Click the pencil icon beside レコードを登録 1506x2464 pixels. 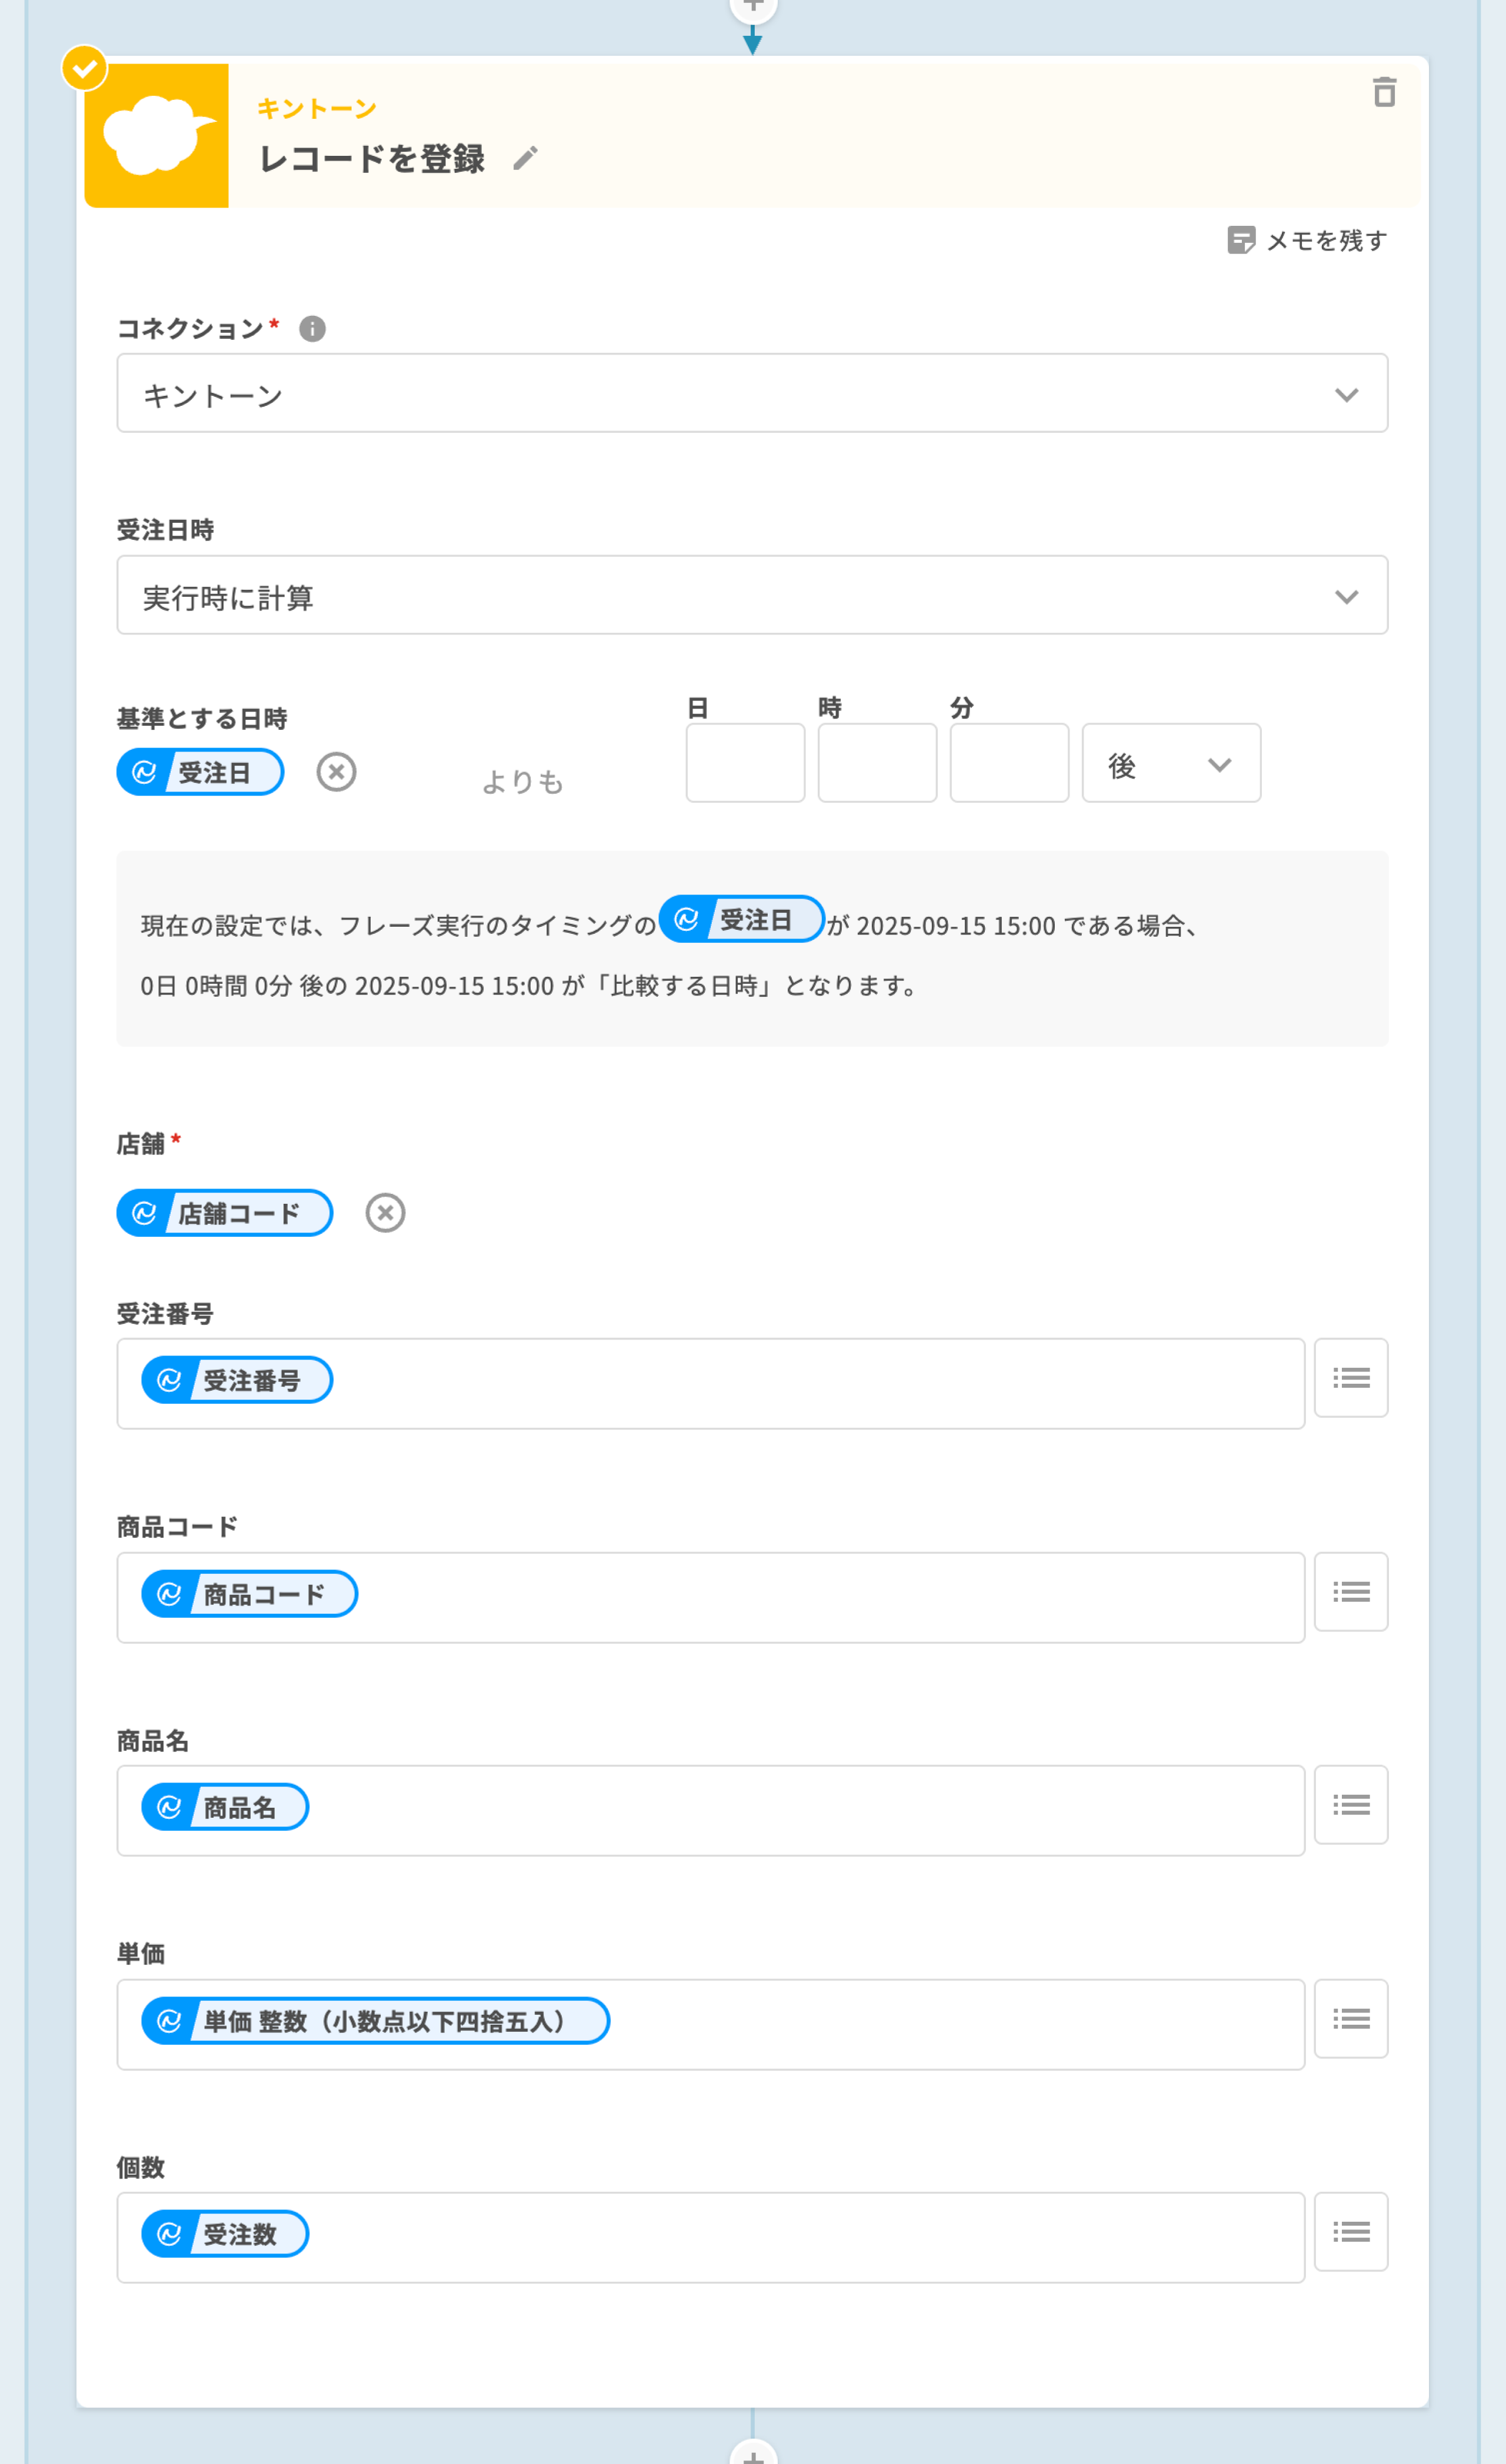tap(525, 159)
